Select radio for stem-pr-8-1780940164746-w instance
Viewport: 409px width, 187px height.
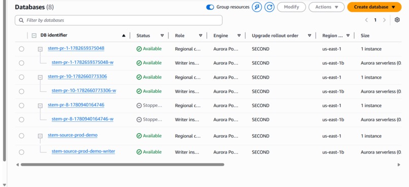tap(21, 120)
